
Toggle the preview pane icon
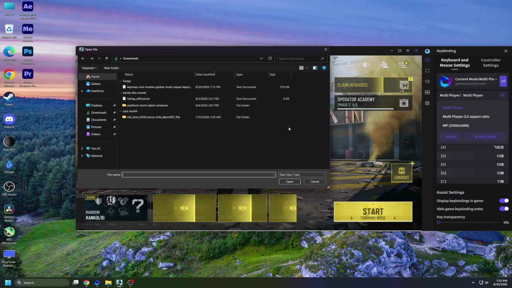point(315,68)
